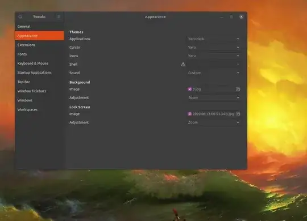Maximize the Tweaks window
This screenshot has width=307, height=221.
pos(231,17)
